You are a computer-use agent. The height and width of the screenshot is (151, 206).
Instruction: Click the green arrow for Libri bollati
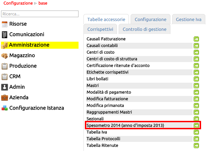click(x=196, y=79)
